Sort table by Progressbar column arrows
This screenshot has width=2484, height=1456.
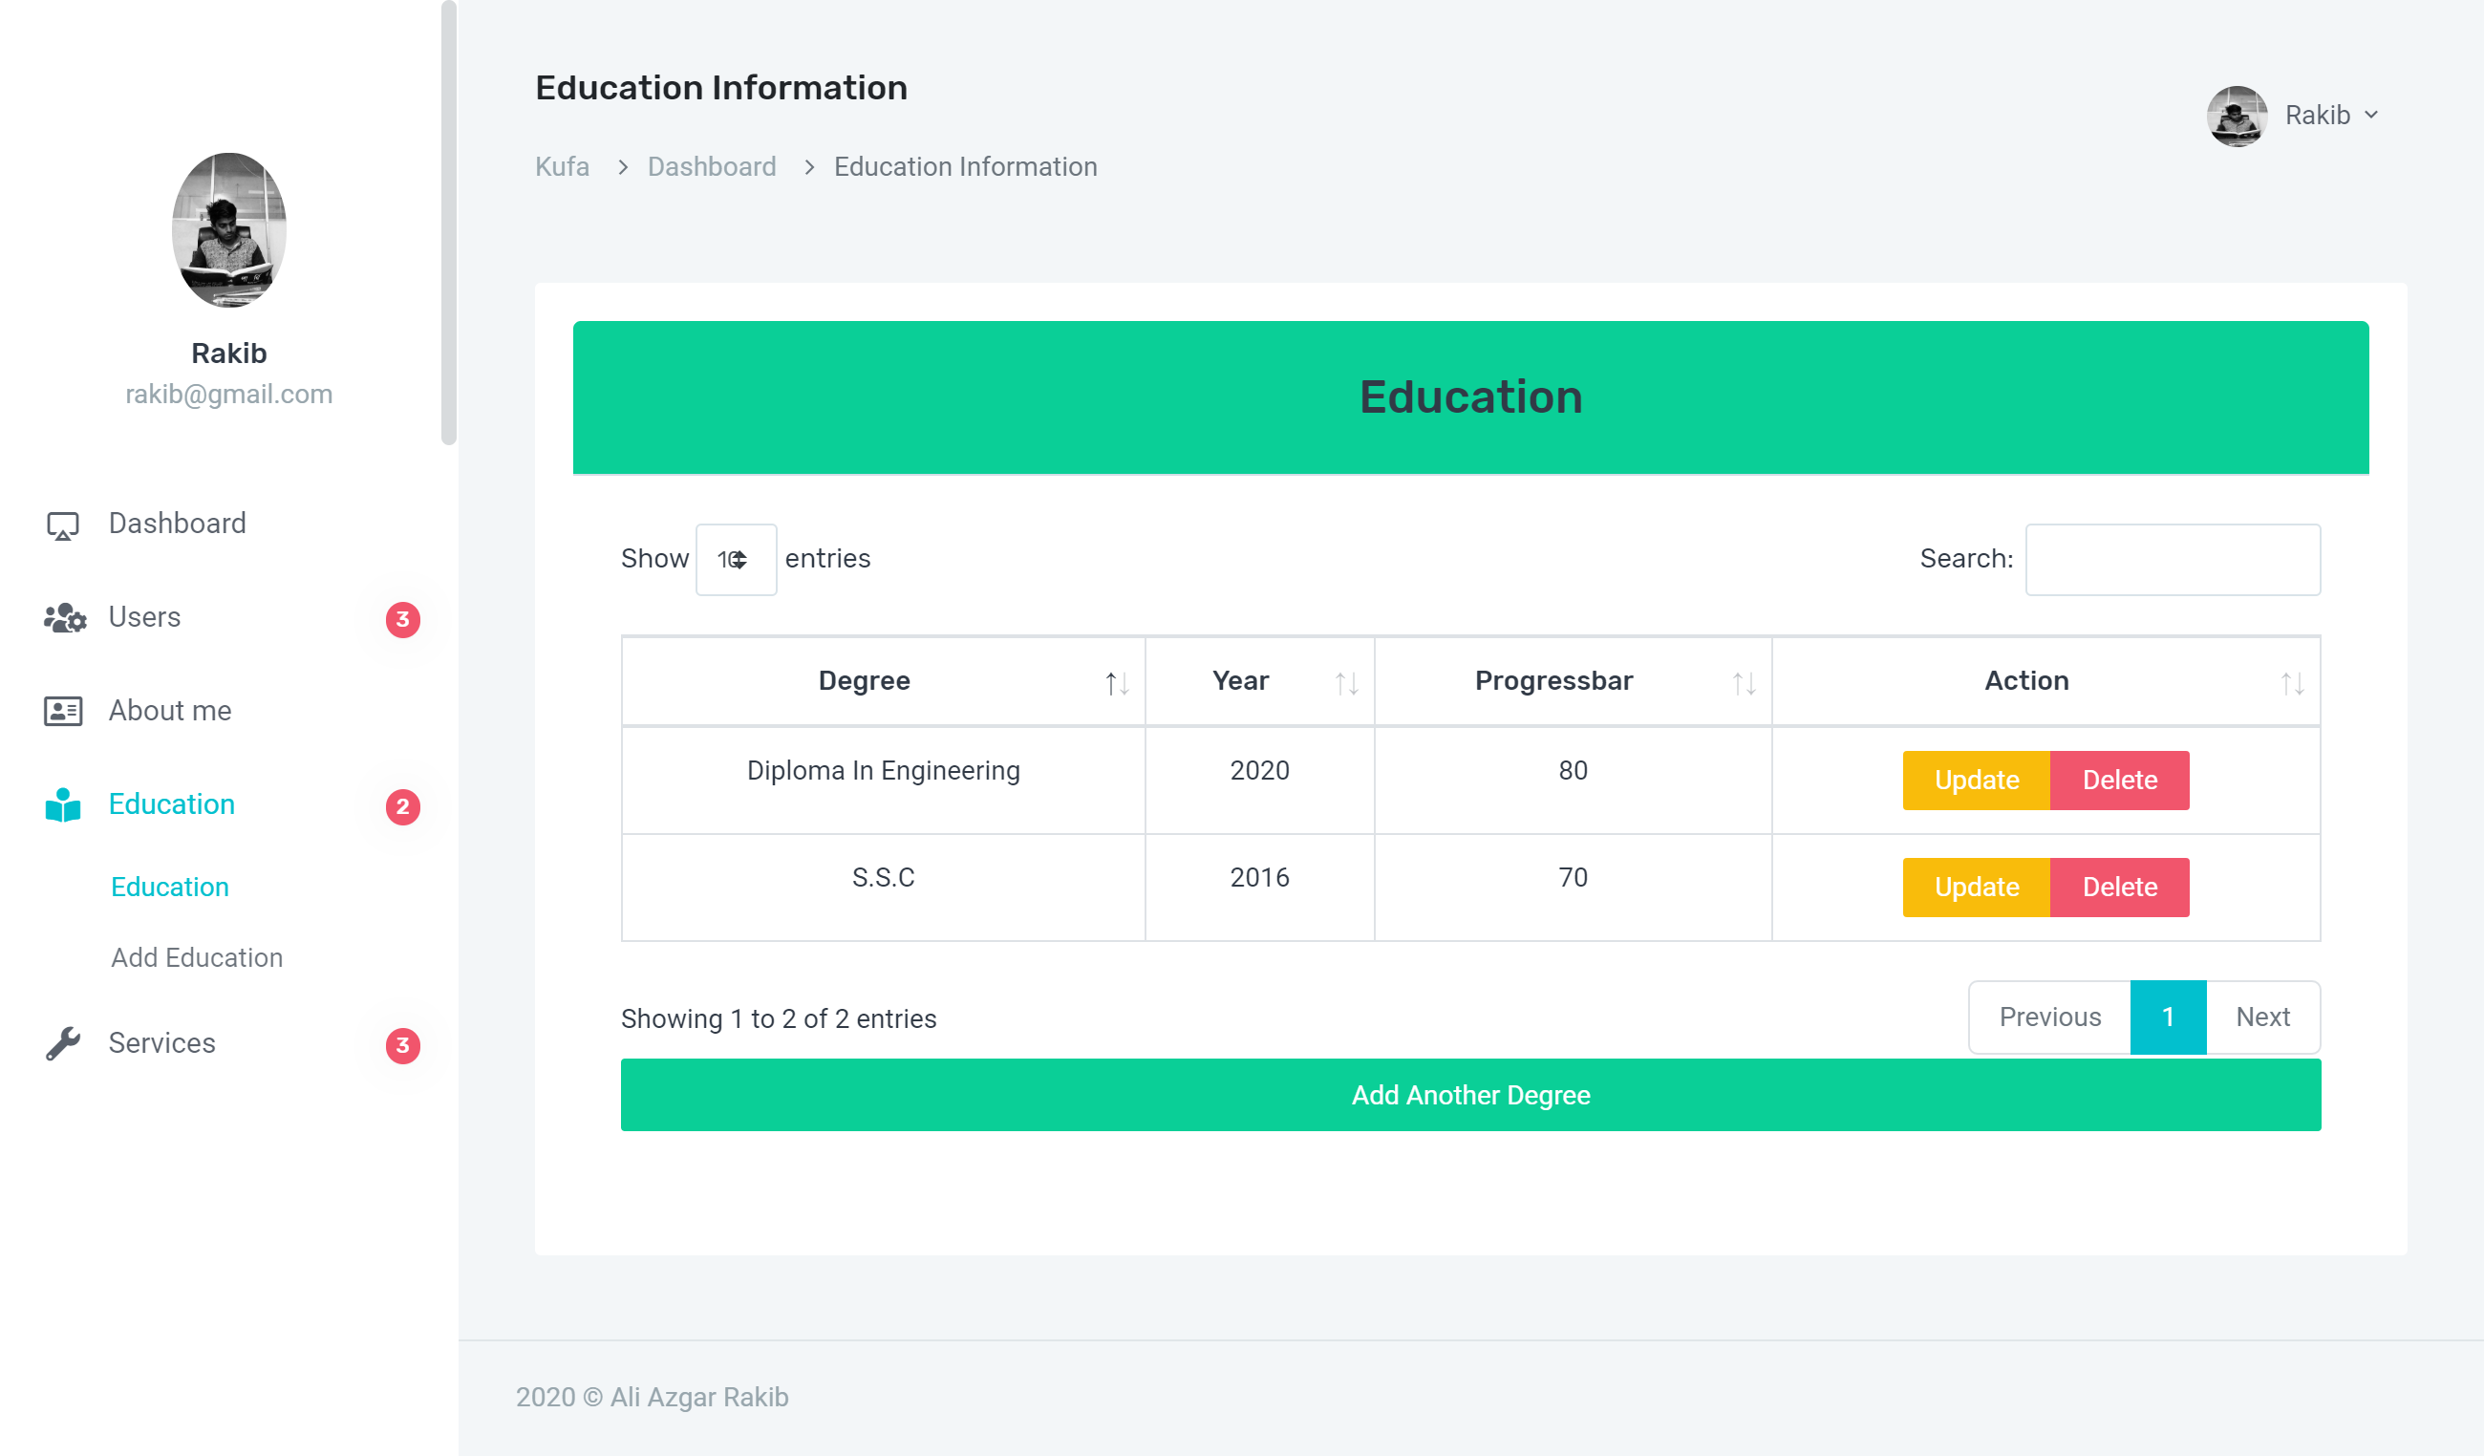[1743, 682]
